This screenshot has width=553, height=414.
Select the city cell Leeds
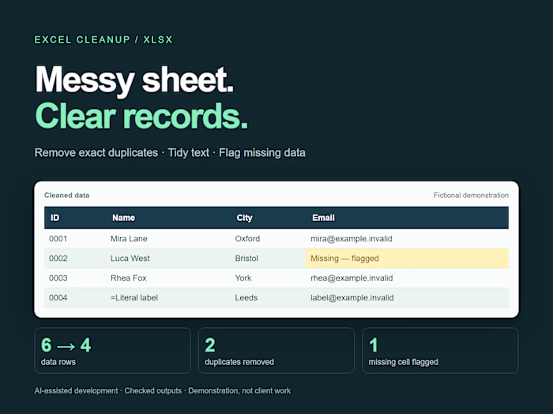pos(246,298)
